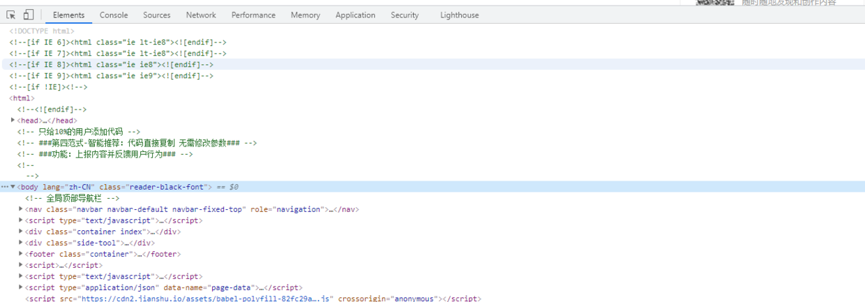
Task: Activate the inspect element picker icon
Action: (11, 15)
